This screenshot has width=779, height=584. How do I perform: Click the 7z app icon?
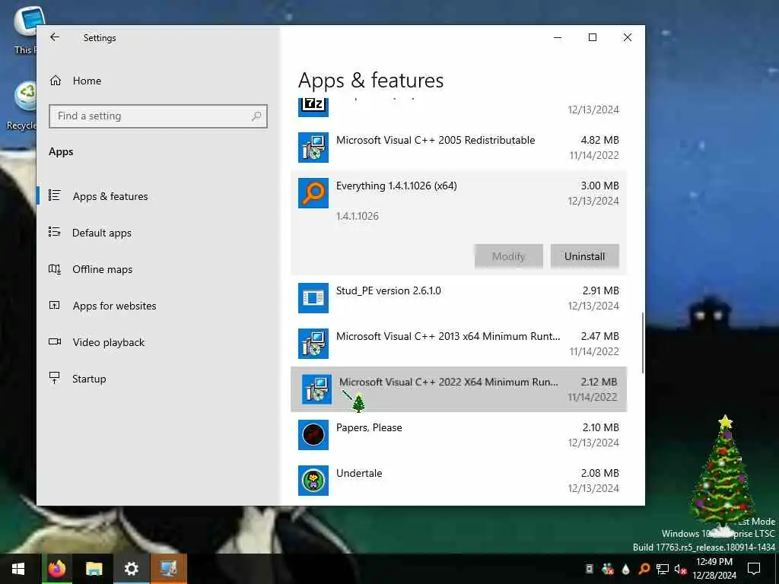(x=313, y=106)
